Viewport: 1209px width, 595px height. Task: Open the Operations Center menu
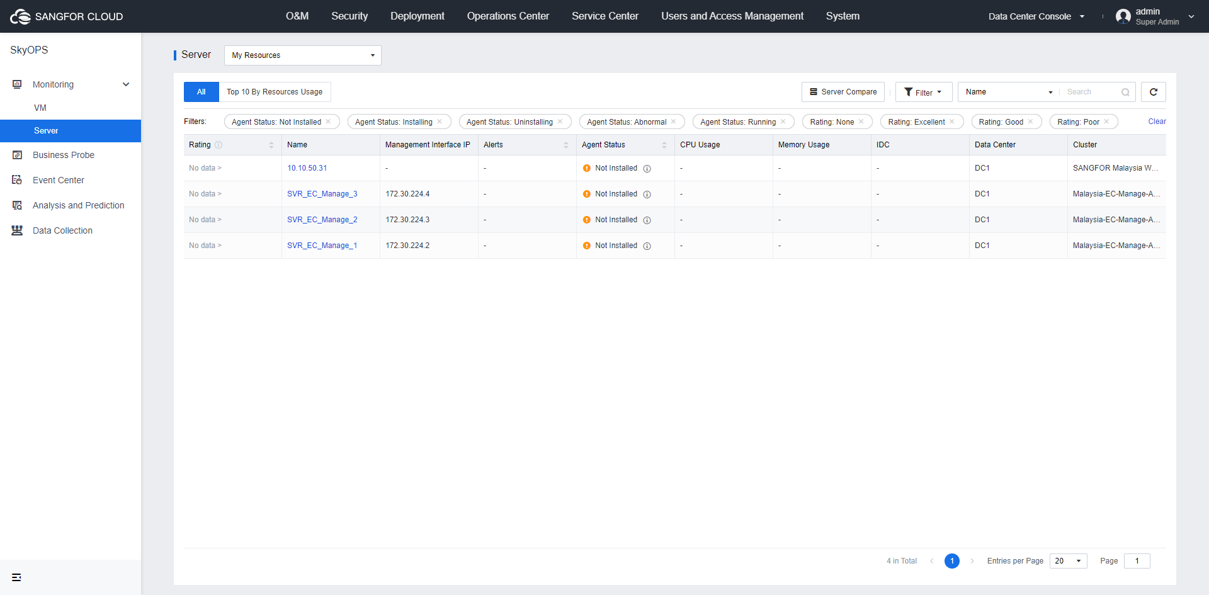click(x=508, y=16)
